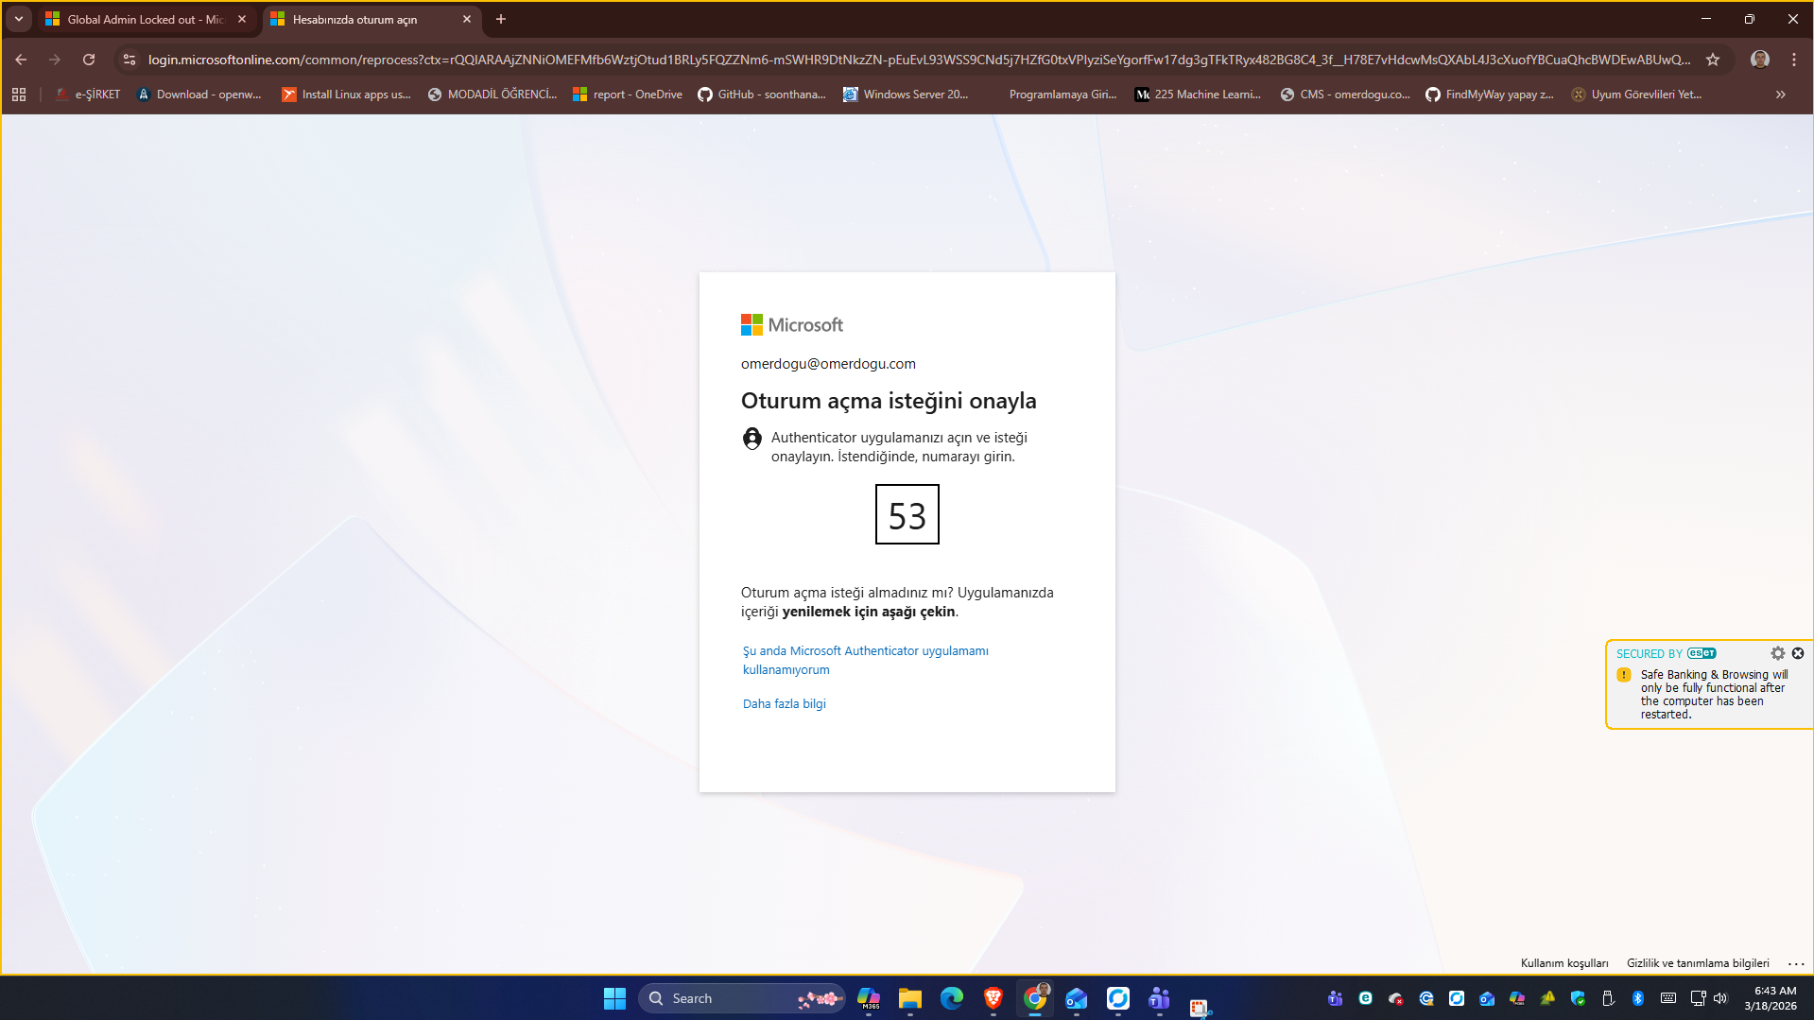
Task: Open the Windows Start menu
Action: point(614,998)
